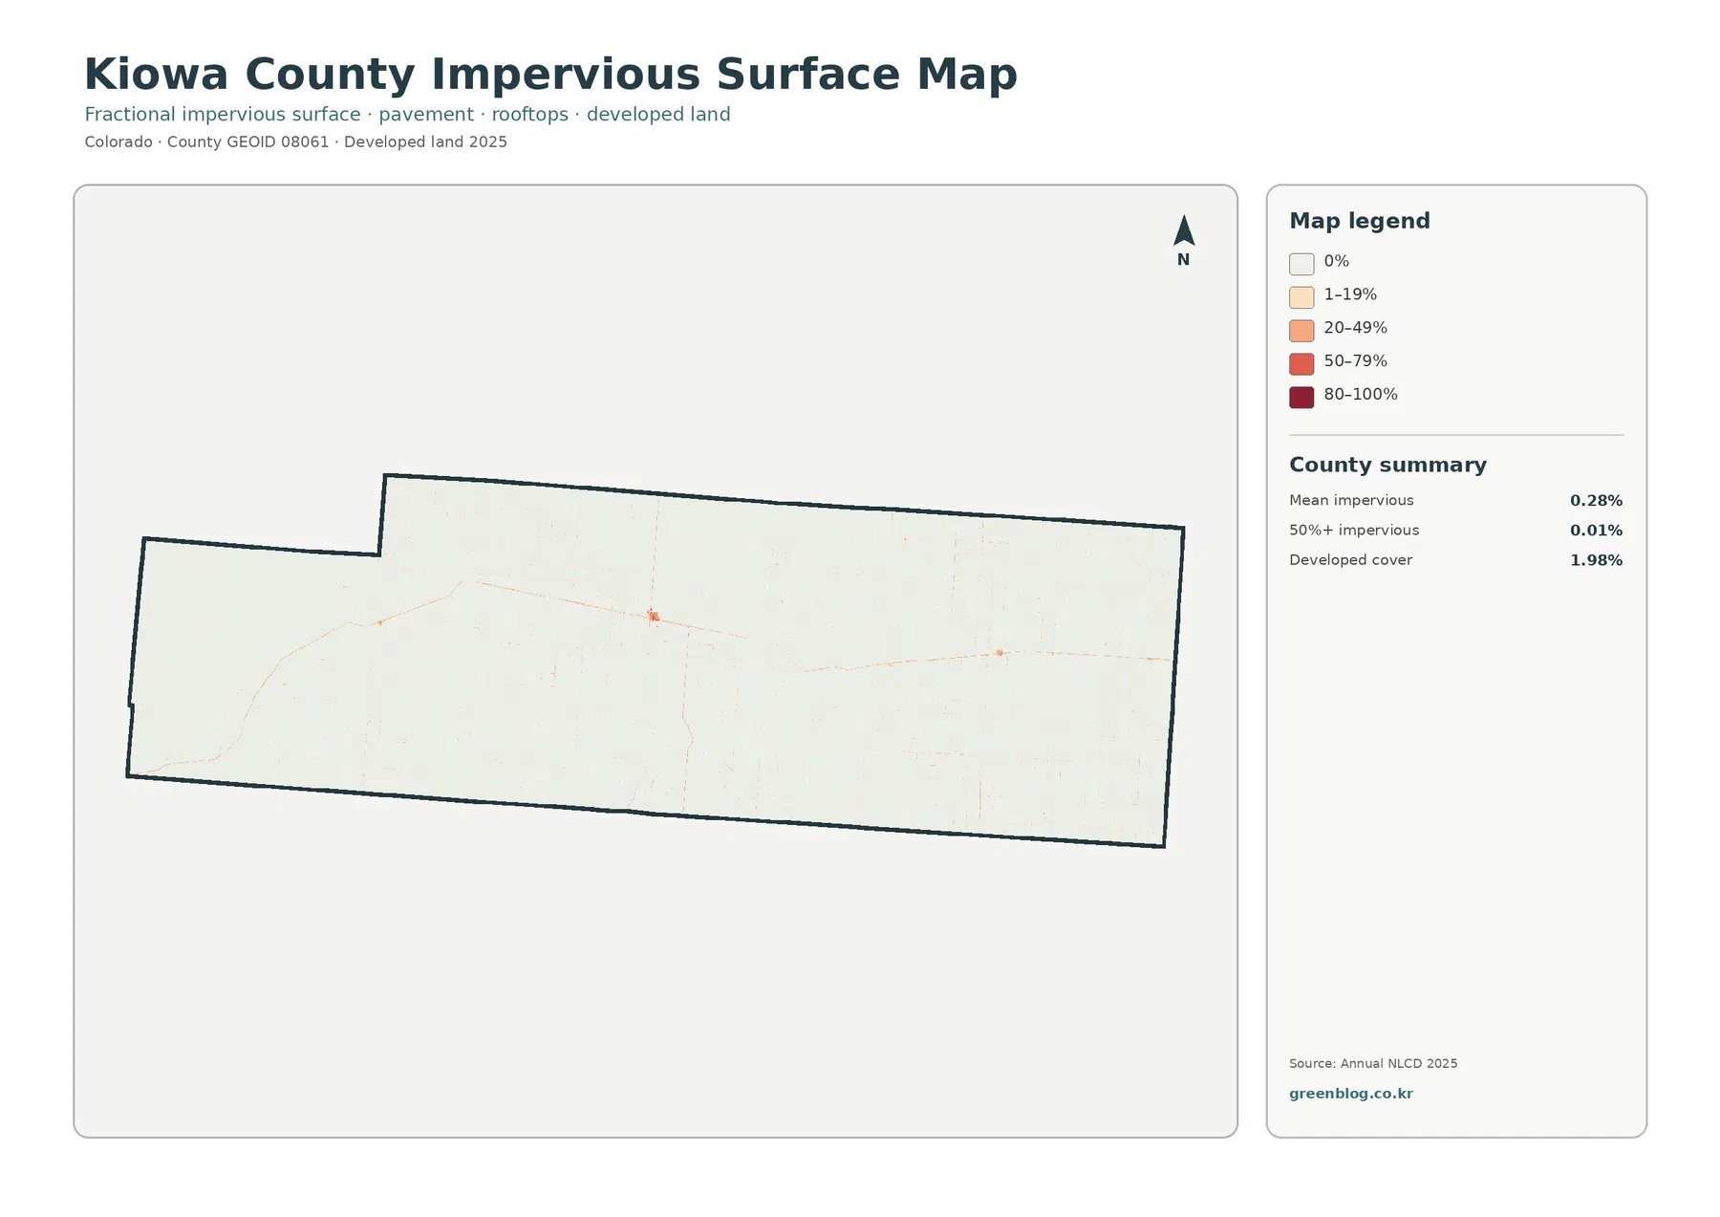Click the Developed cover 1.98% value

(x=1596, y=560)
